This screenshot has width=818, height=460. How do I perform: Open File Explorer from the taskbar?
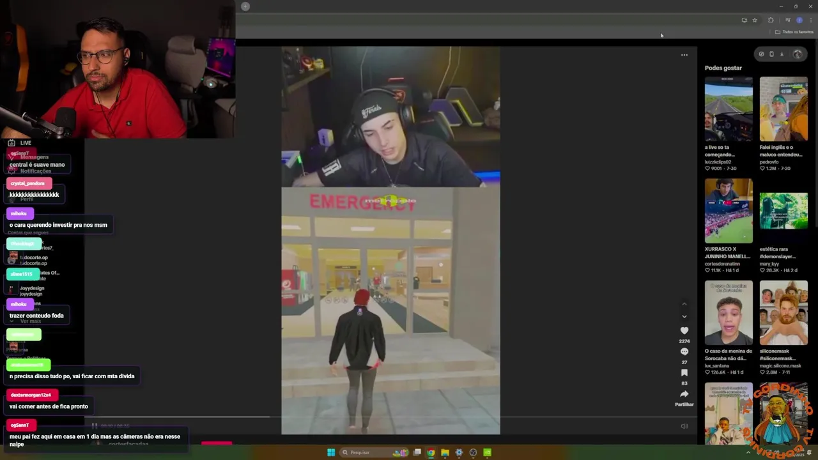coord(445,452)
